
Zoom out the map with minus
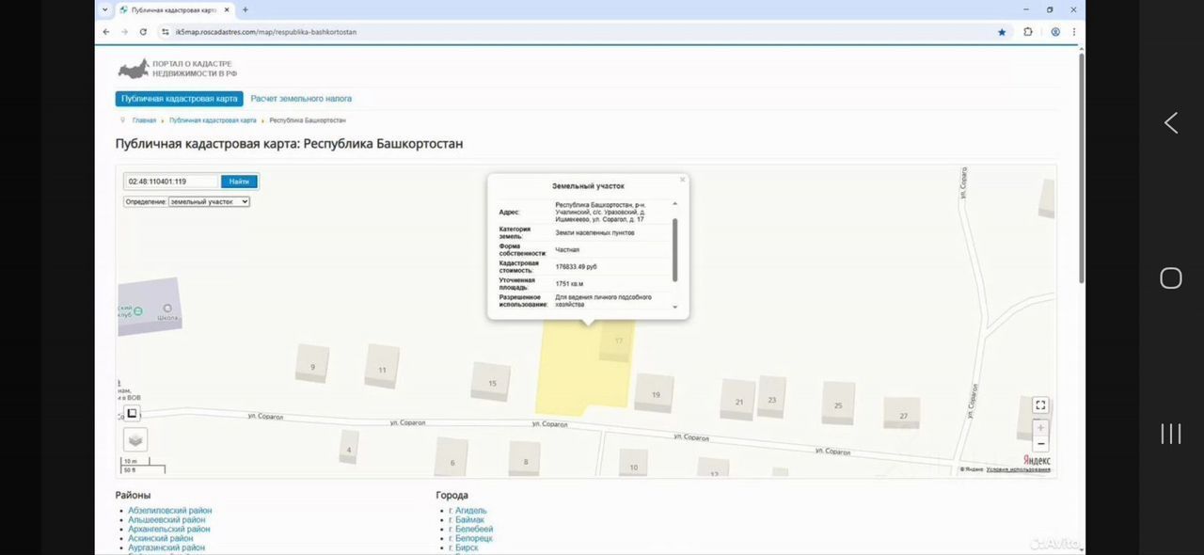1040,443
